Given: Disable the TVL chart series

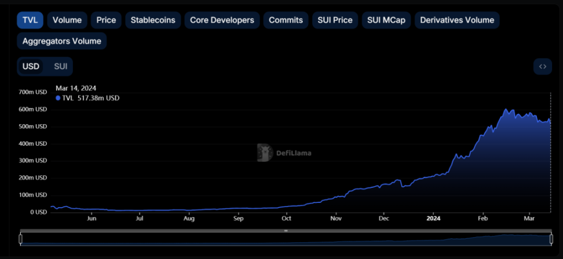Looking at the screenshot, I should (x=30, y=20).
